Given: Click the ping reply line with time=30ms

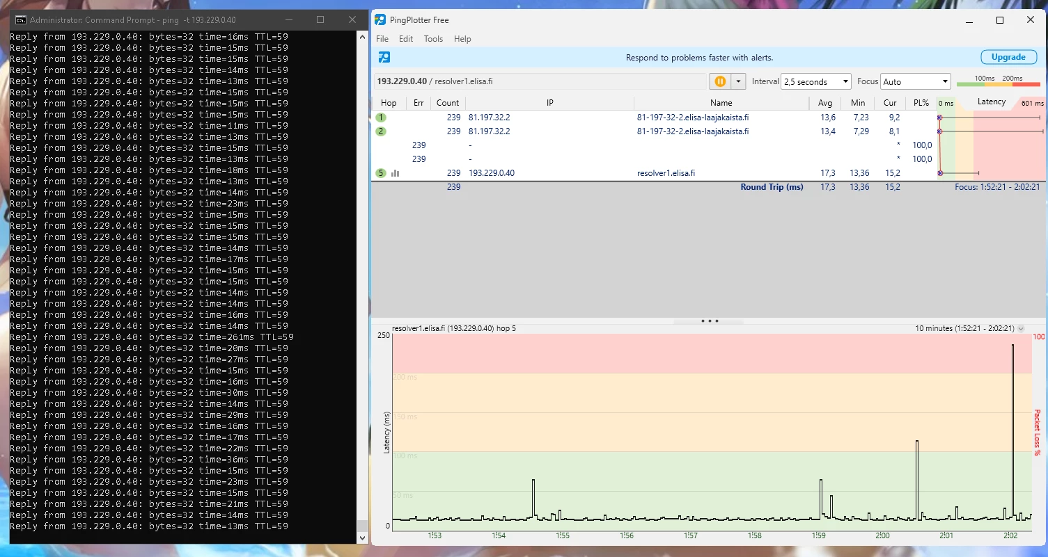Looking at the screenshot, I should (149, 393).
